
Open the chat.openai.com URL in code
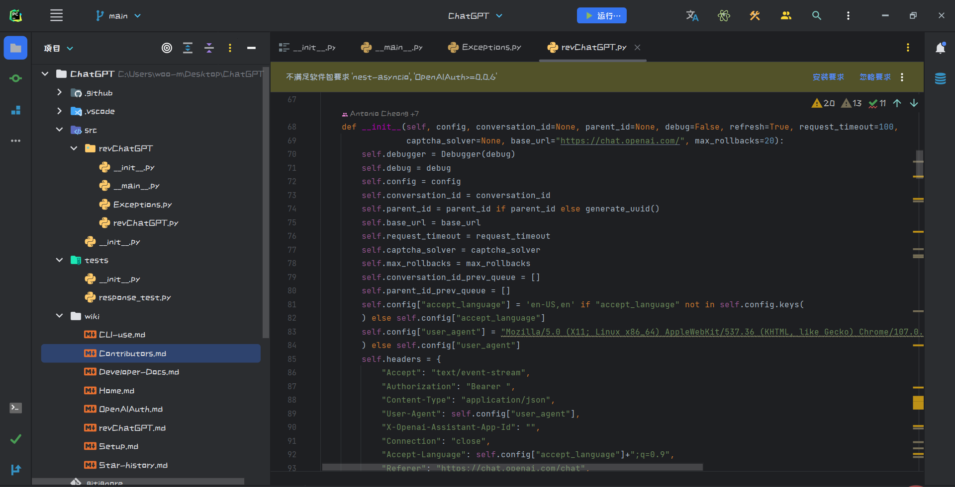pos(620,141)
